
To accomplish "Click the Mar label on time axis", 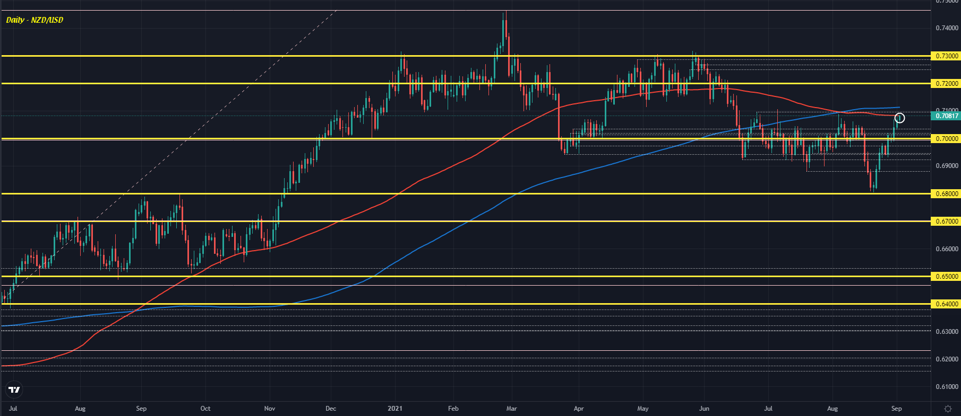I will (x=511, y=409).
